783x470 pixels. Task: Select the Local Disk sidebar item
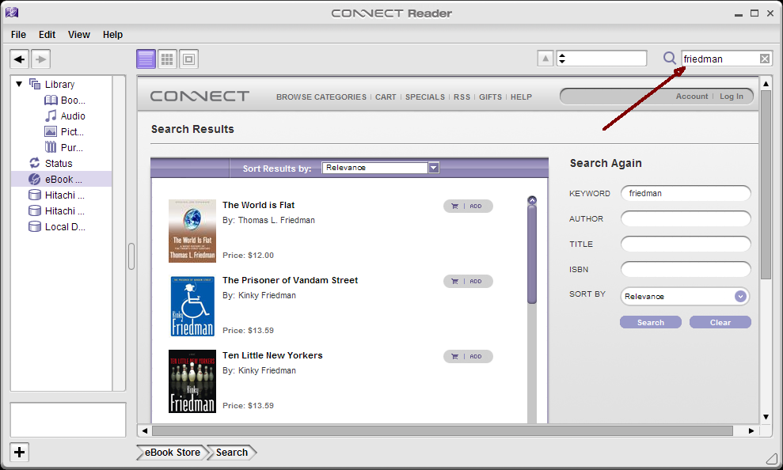coord(57,227)
